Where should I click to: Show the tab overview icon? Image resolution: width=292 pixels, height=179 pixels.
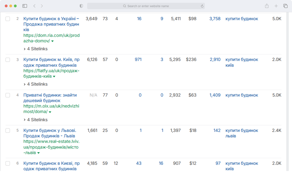click(x=285, y=6)
